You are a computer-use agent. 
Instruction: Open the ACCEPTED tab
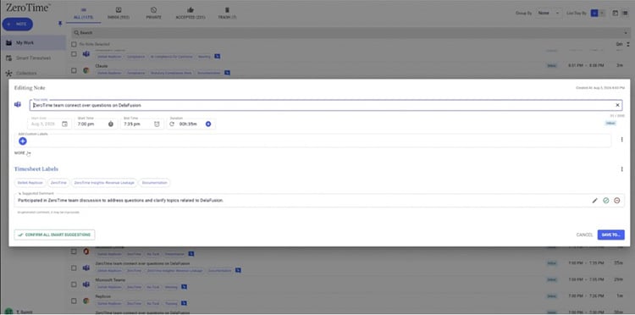coord(190,13)
